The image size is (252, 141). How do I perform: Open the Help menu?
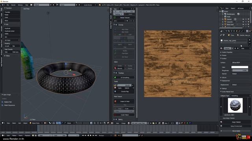pos(26,5)
